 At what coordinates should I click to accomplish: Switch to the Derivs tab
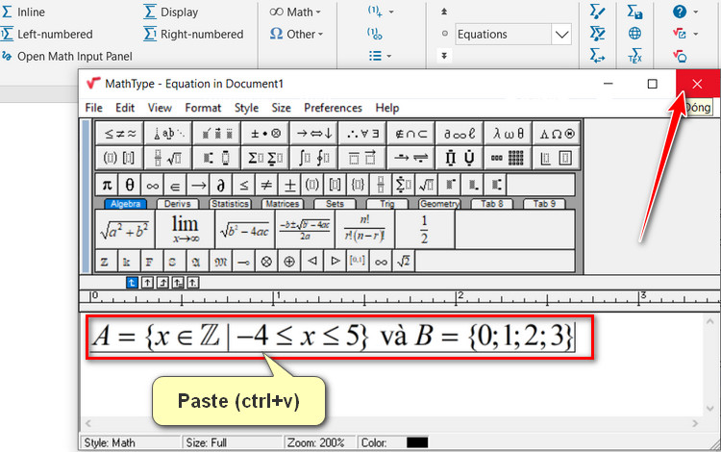click(178, 204)
